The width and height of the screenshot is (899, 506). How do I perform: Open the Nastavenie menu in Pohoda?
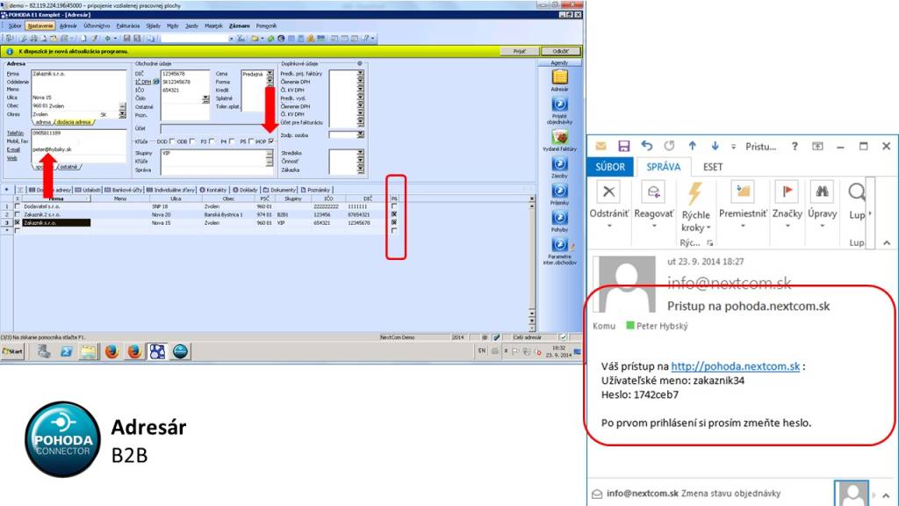click(40, 25)
